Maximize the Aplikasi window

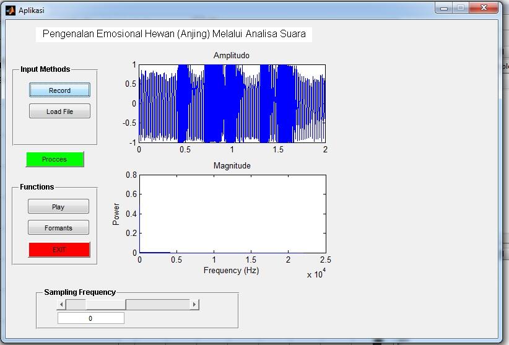(461, 8)
